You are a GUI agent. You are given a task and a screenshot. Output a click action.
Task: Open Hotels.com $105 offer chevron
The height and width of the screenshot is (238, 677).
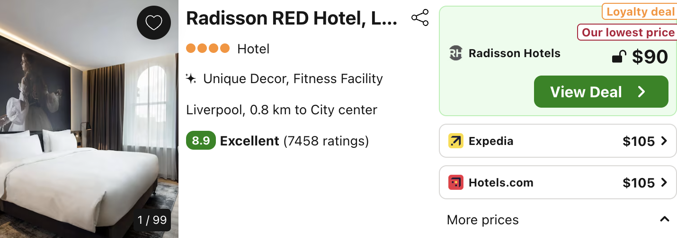664,182
